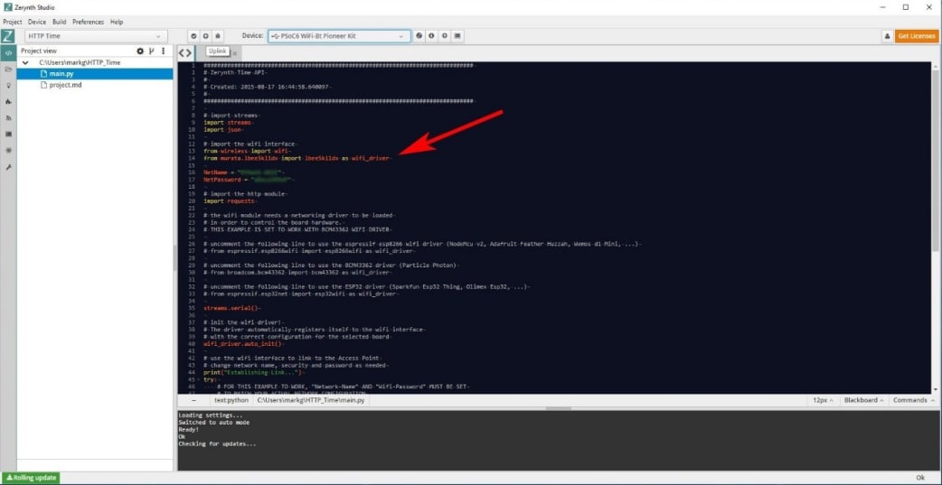942x485 pixels.
Task: Click the list-shaped device toolbar icon
Action: point(457,36)
